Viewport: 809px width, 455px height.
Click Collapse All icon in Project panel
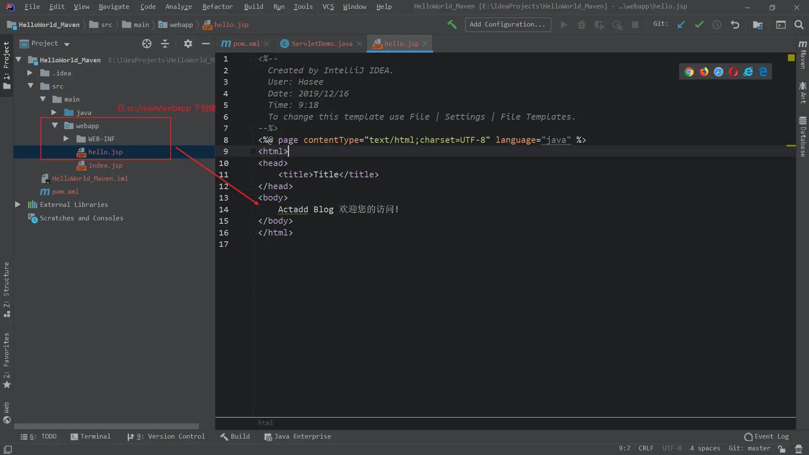[x=165, y=43]
